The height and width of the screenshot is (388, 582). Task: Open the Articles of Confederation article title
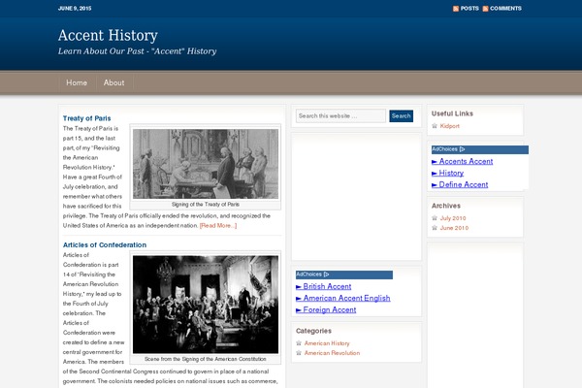pyautogui.click(x=105, y=245)
